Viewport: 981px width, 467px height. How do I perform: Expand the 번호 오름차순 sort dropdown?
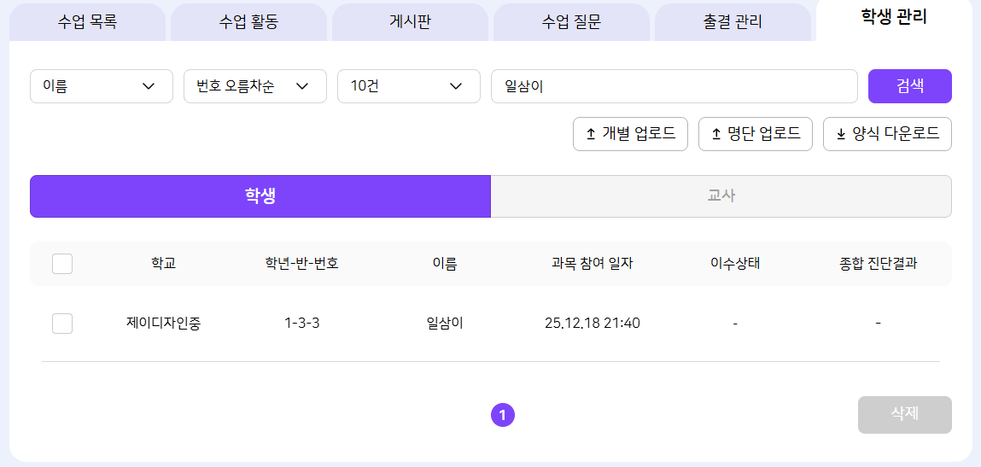click(x=255, y=86)
